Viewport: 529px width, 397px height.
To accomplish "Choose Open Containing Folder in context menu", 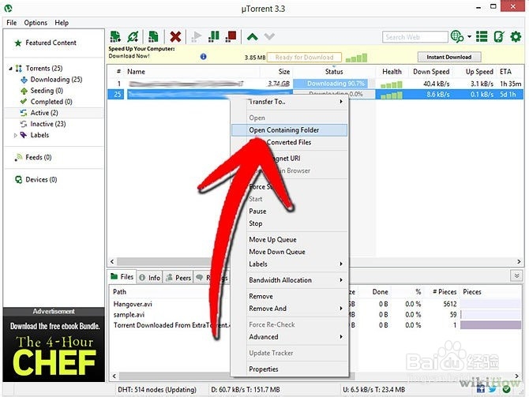I will [x=289, y=130].
